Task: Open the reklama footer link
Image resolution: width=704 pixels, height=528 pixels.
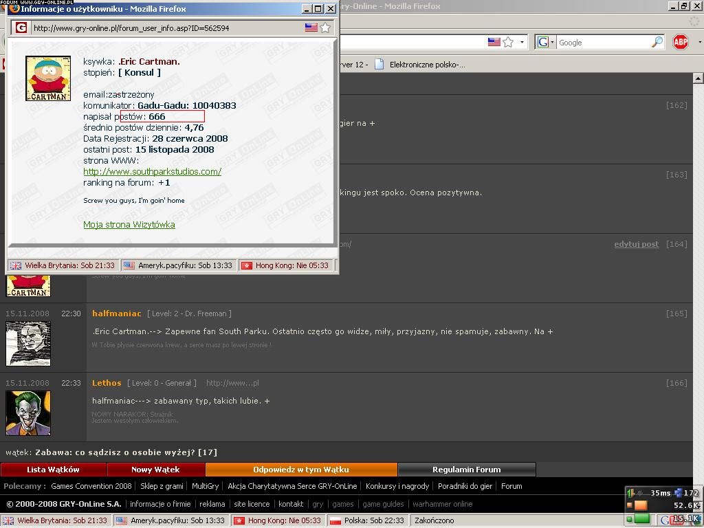Action: [x=212, y=504]
